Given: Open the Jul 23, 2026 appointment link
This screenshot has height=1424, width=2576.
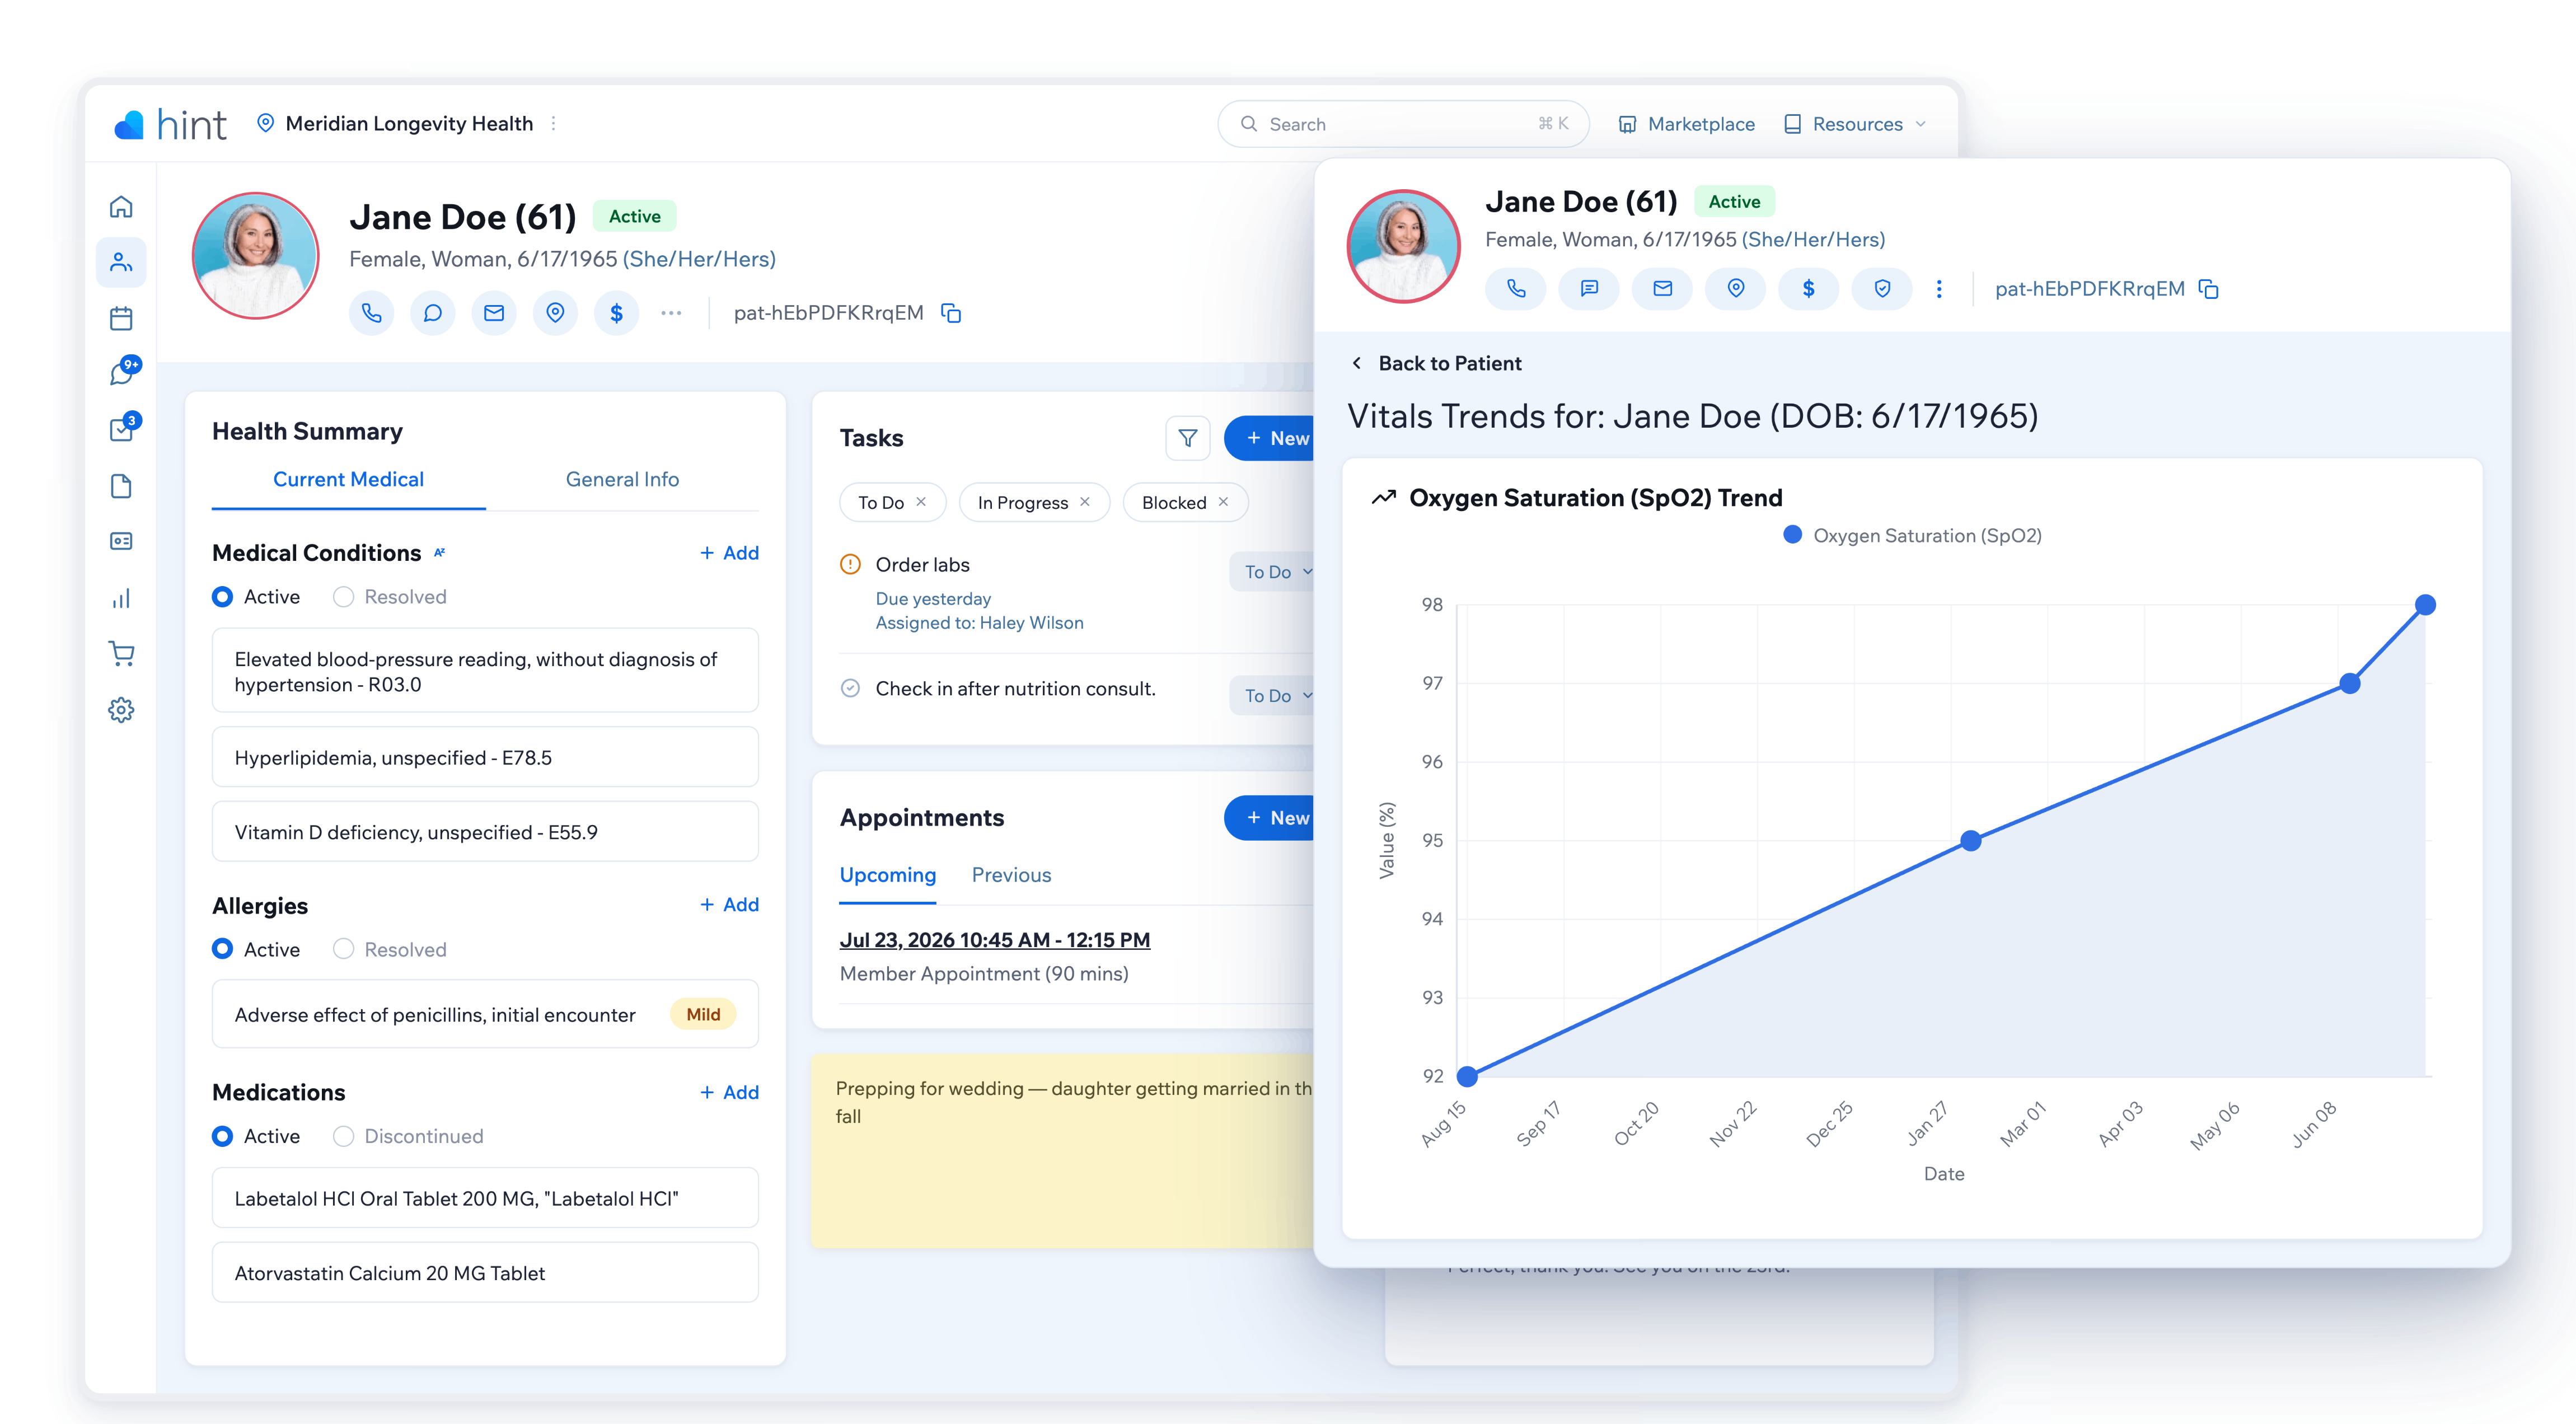Looking at the screenshot, I should pos(995,940).
